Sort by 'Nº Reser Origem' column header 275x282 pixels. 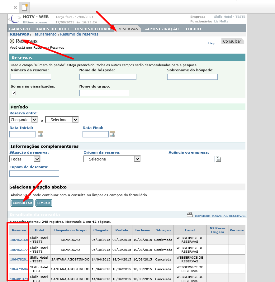(x=217, y=230)
